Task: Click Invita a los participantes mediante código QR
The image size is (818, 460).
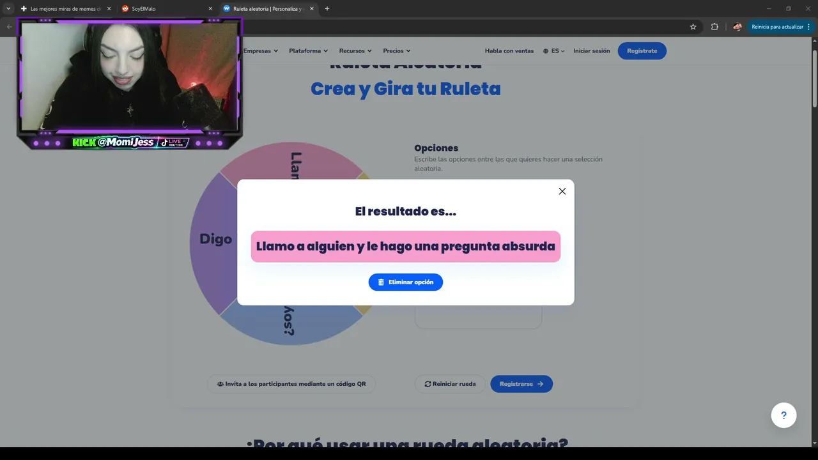Action: (x=291, y=384)
